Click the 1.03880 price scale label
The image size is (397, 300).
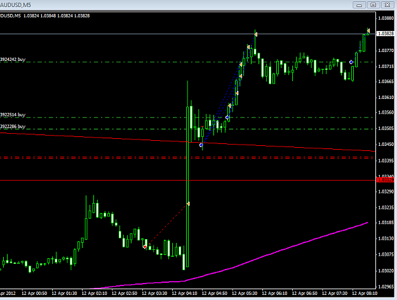386,18
